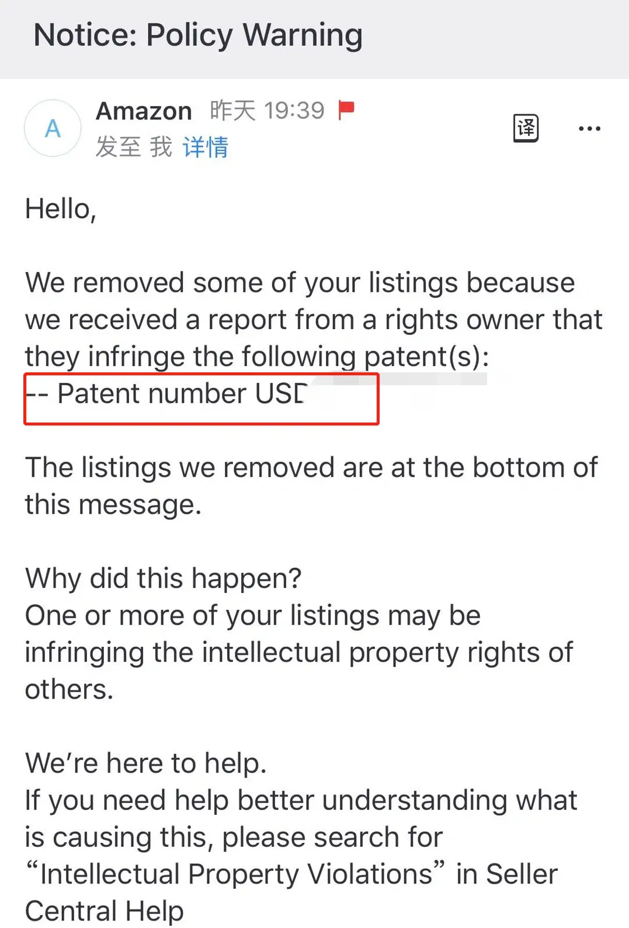Click the 昨天 19:39 timestamp

coord(267,110)
